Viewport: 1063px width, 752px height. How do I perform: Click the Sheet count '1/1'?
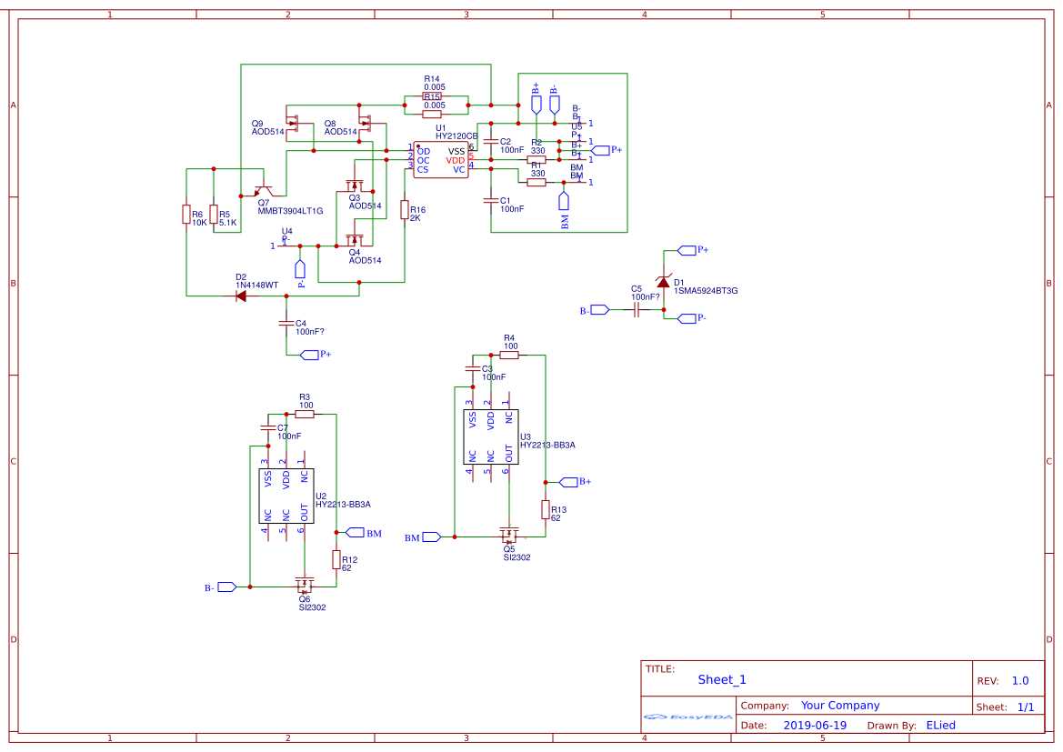tap(1026, 707)
